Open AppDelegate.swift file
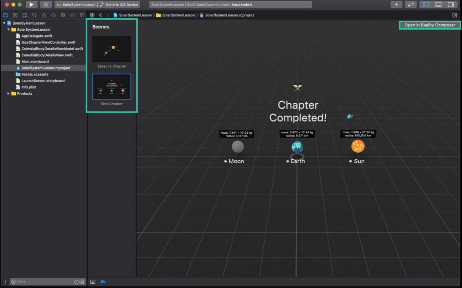The height and width of the screenshot is (288, 462). [x=37, y=36]
